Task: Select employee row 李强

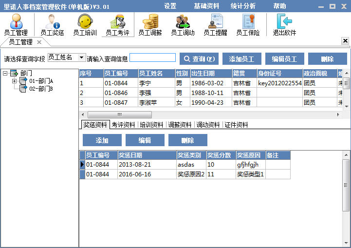Action: (211, 93)
